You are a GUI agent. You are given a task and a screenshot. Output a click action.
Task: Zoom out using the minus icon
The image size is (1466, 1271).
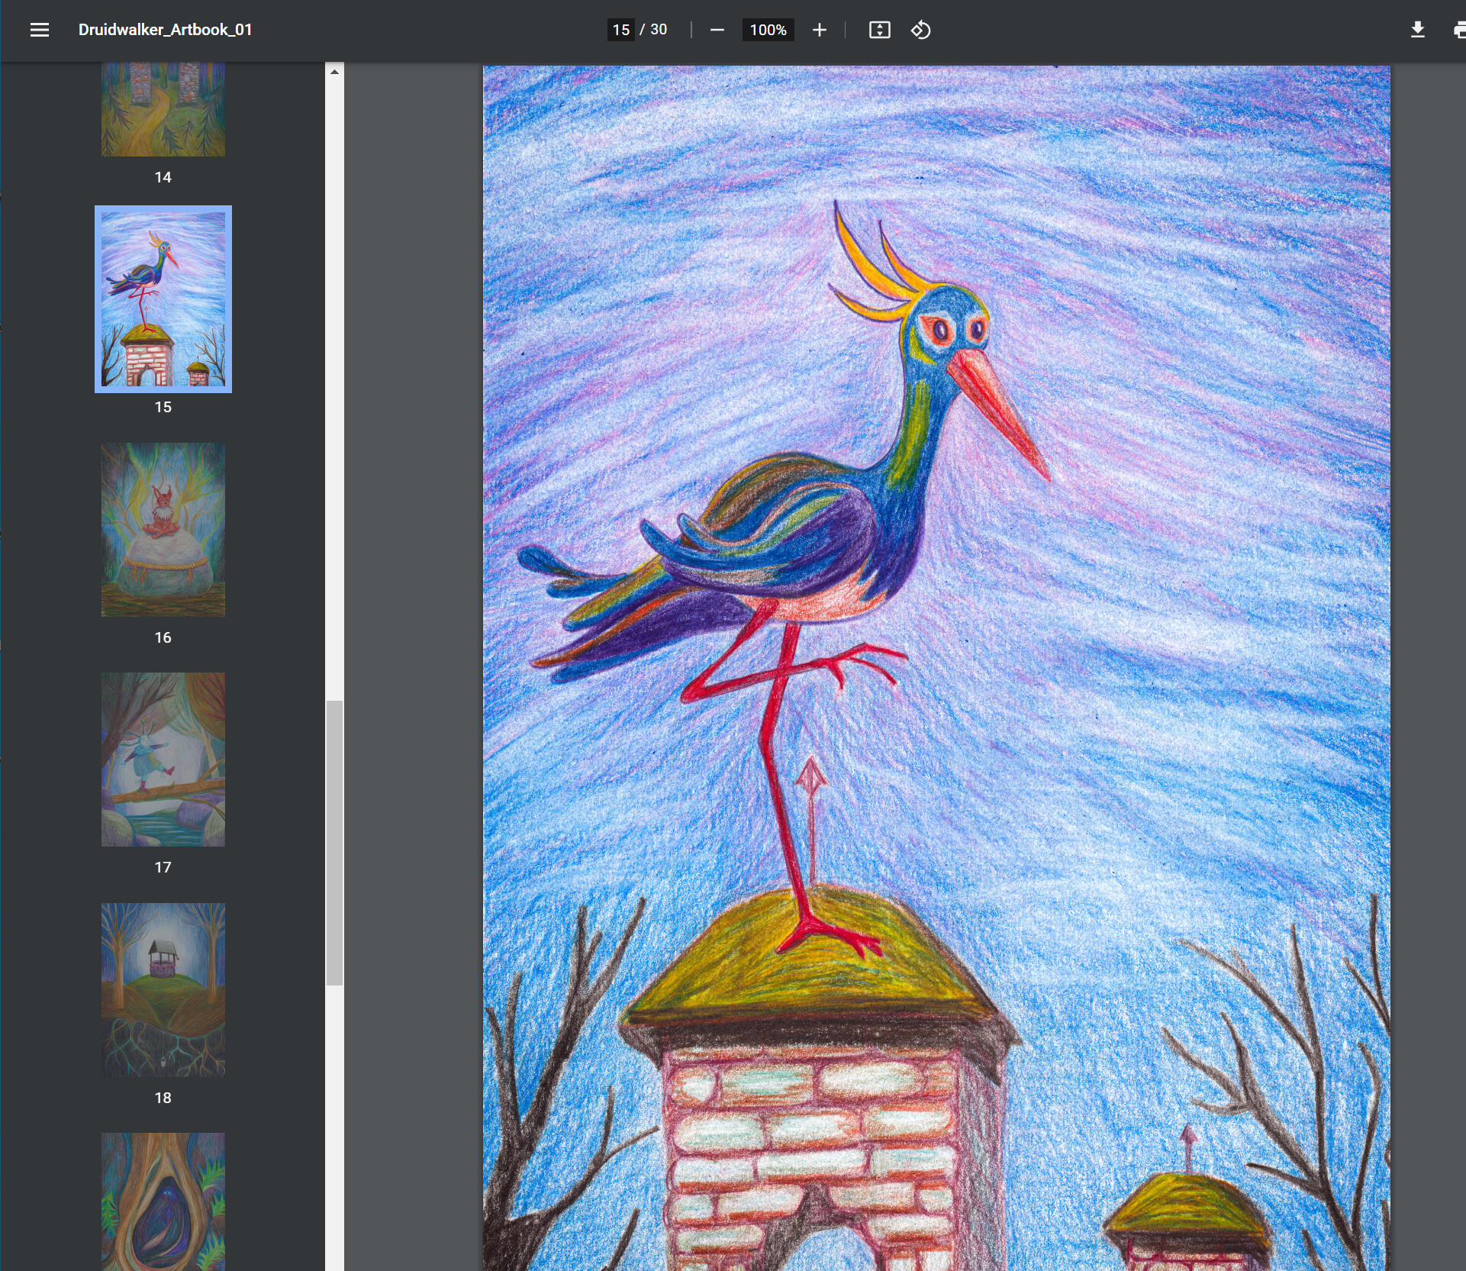[717, 30]
